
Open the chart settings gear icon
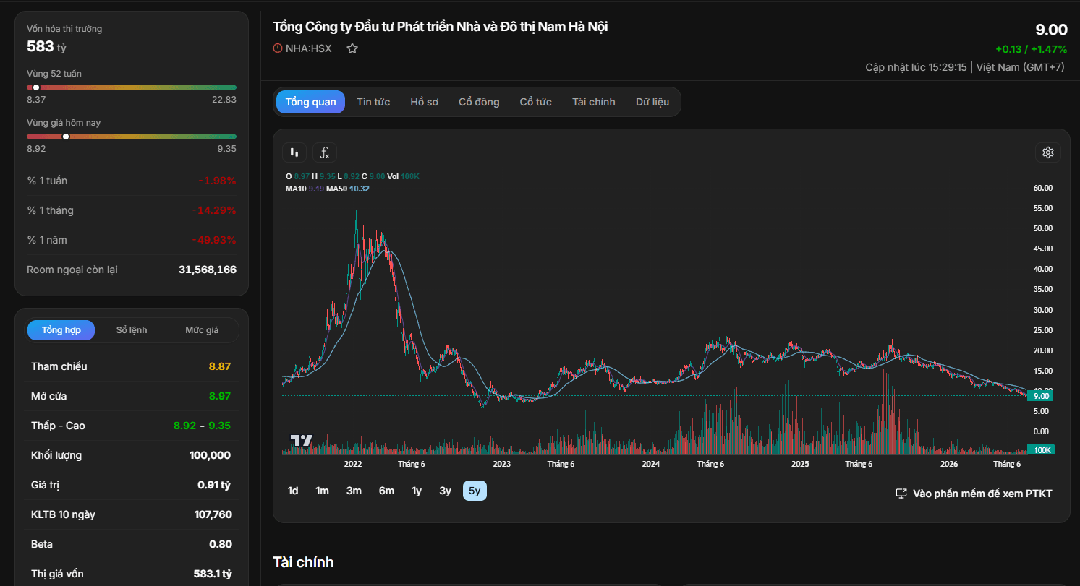tap(1048, 152)
